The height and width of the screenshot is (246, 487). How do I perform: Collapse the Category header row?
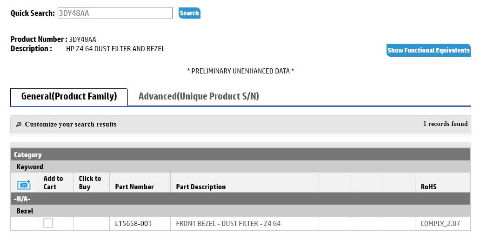(x=28, y=155)
